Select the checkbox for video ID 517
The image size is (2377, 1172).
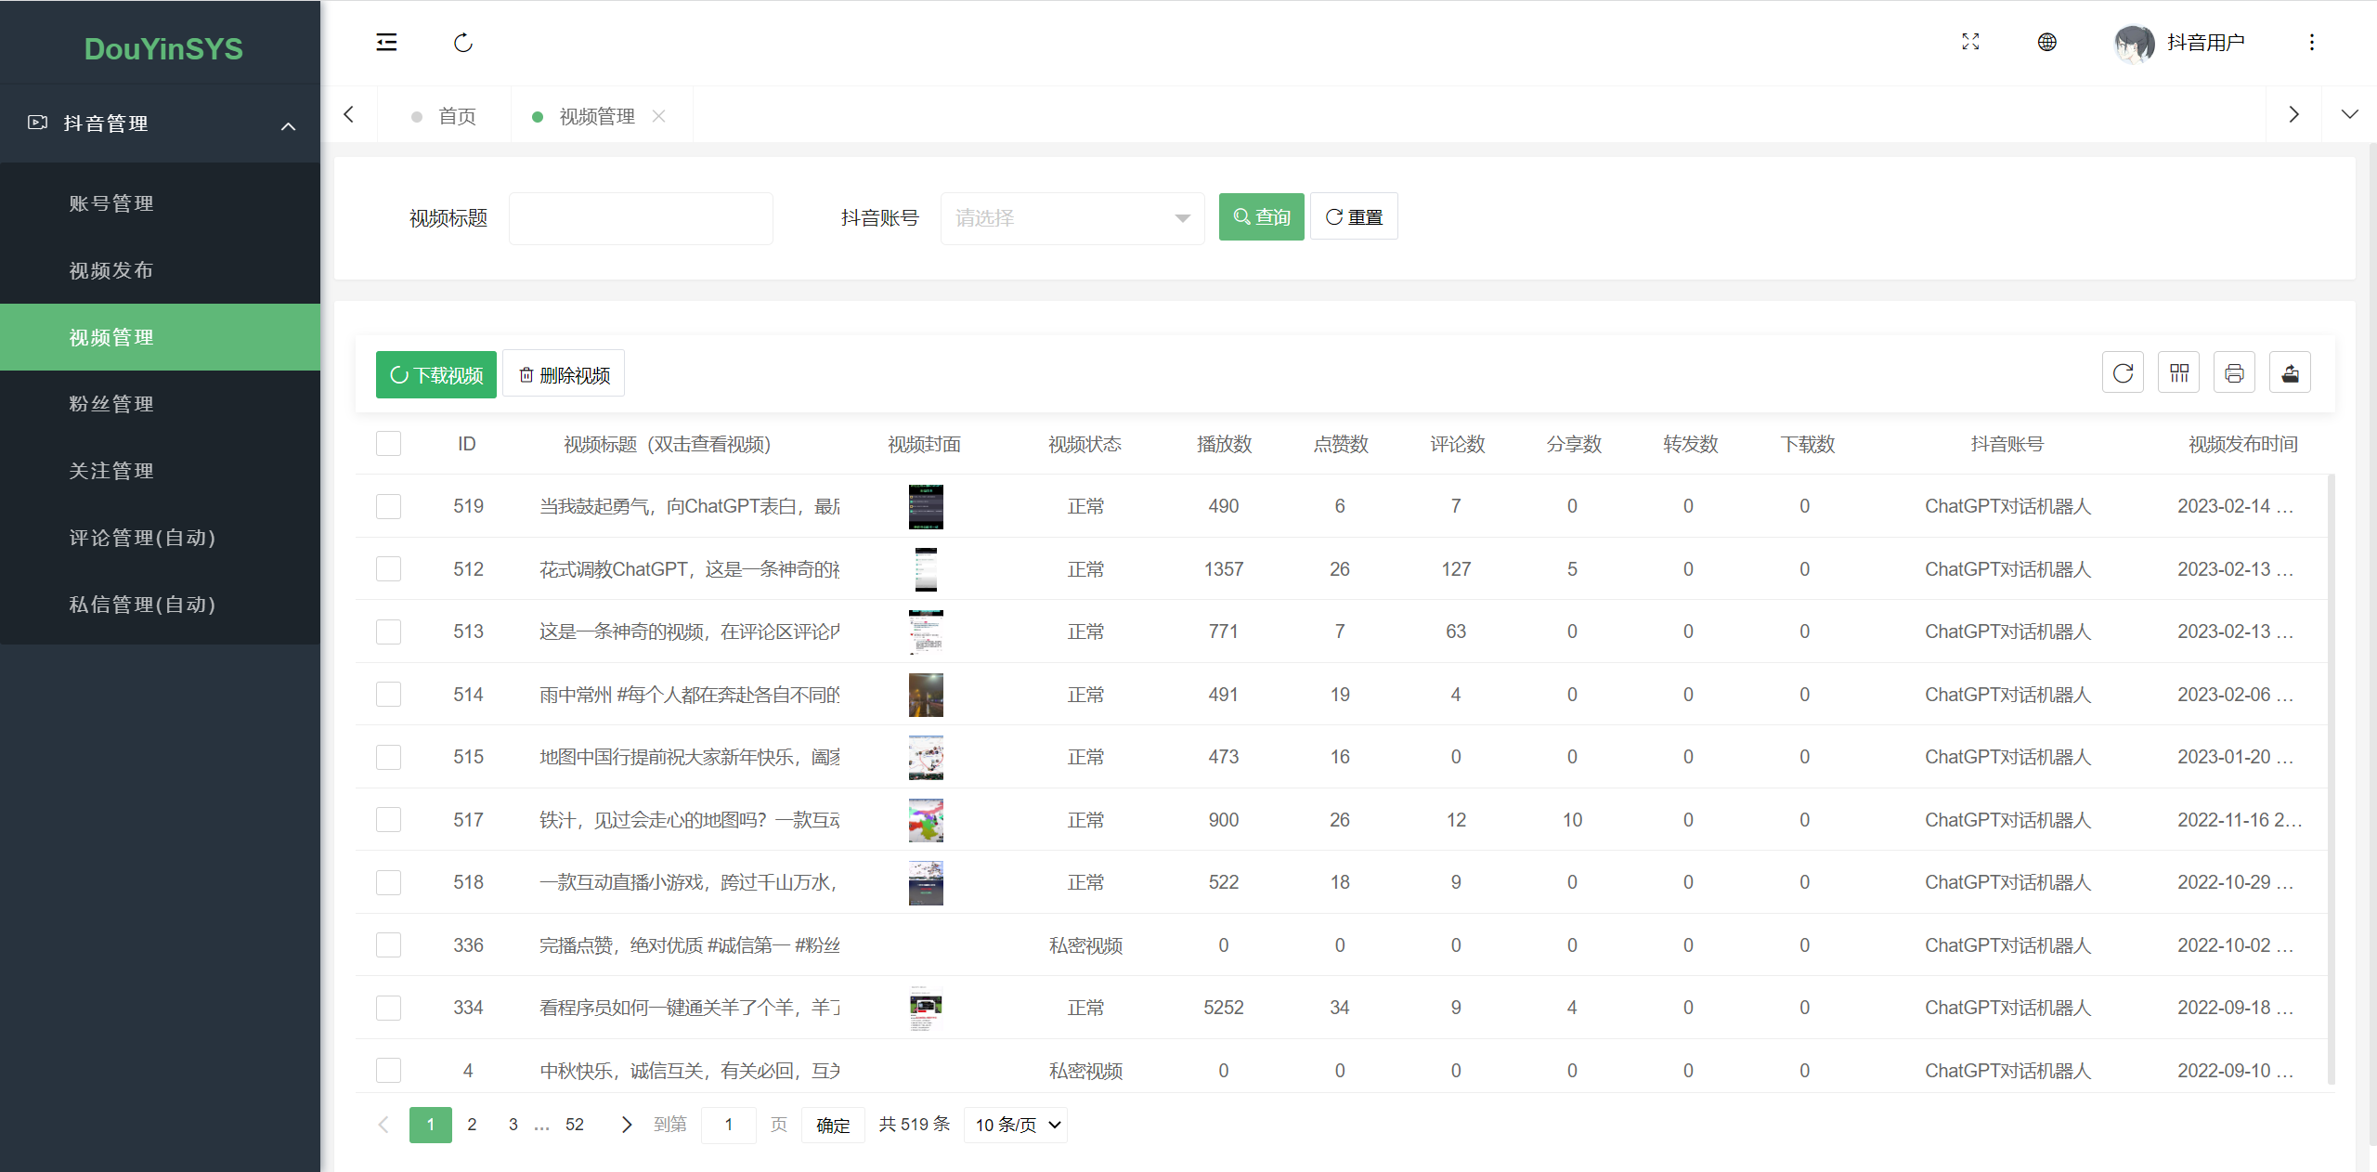click(x=388, y=820)
